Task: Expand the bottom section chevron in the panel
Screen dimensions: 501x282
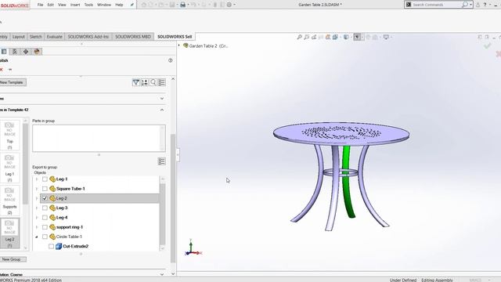Action: pos(162,274)
